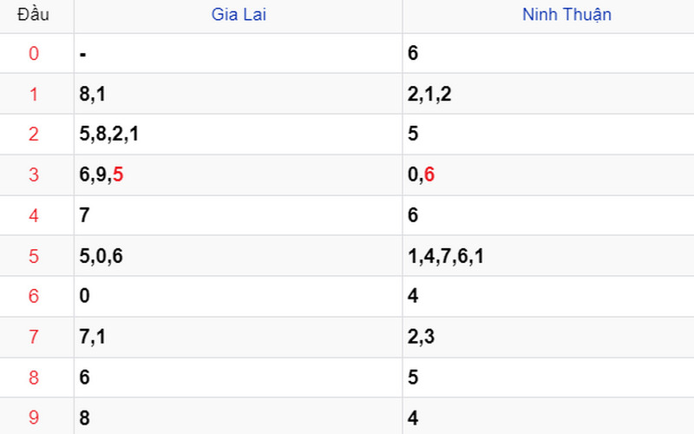
Task: Click the Đầu column header
Action: (33, 15)
